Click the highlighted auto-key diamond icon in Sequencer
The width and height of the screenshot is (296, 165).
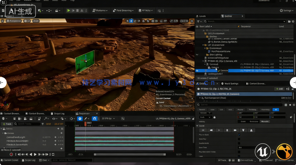[80, 118]
